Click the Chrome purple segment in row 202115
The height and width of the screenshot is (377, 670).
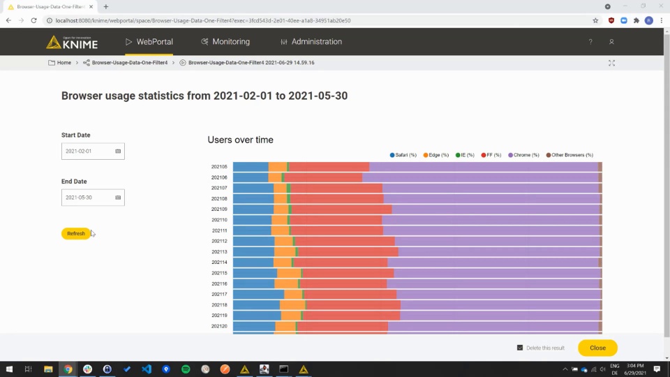coord(498,273)
